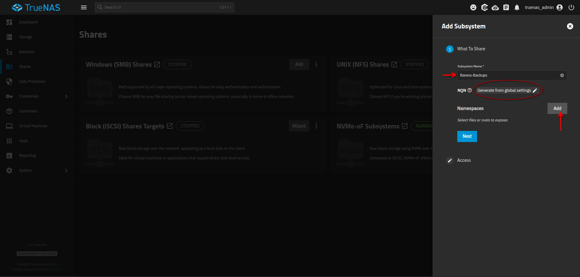The width and height of the screenshot is (580, 277).
Task: Click the Virtual Machines laptop icon
Action: point(9,126)
